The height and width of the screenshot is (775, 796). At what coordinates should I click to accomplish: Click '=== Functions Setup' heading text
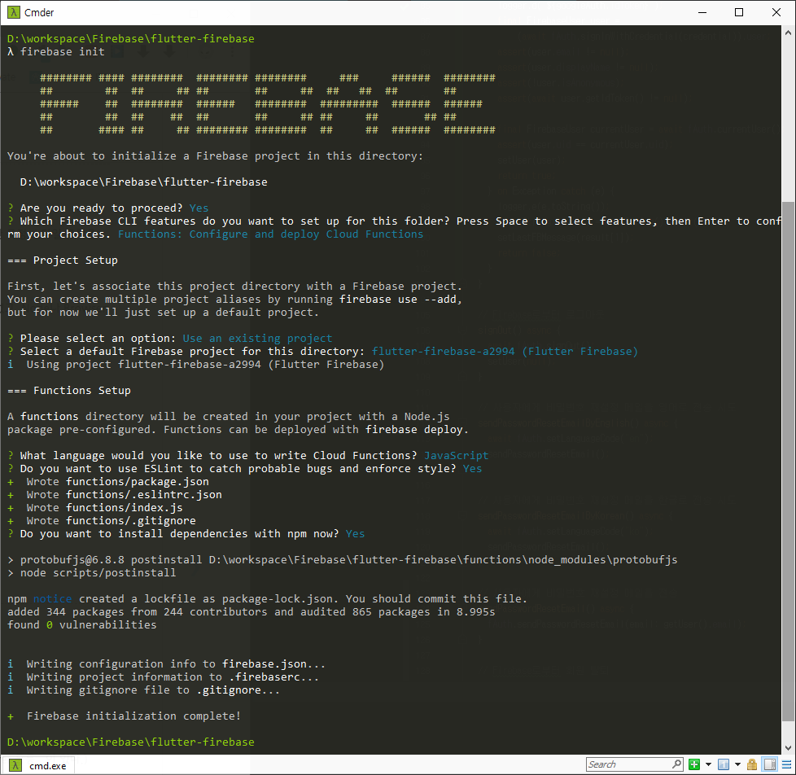tap(69, 391)
